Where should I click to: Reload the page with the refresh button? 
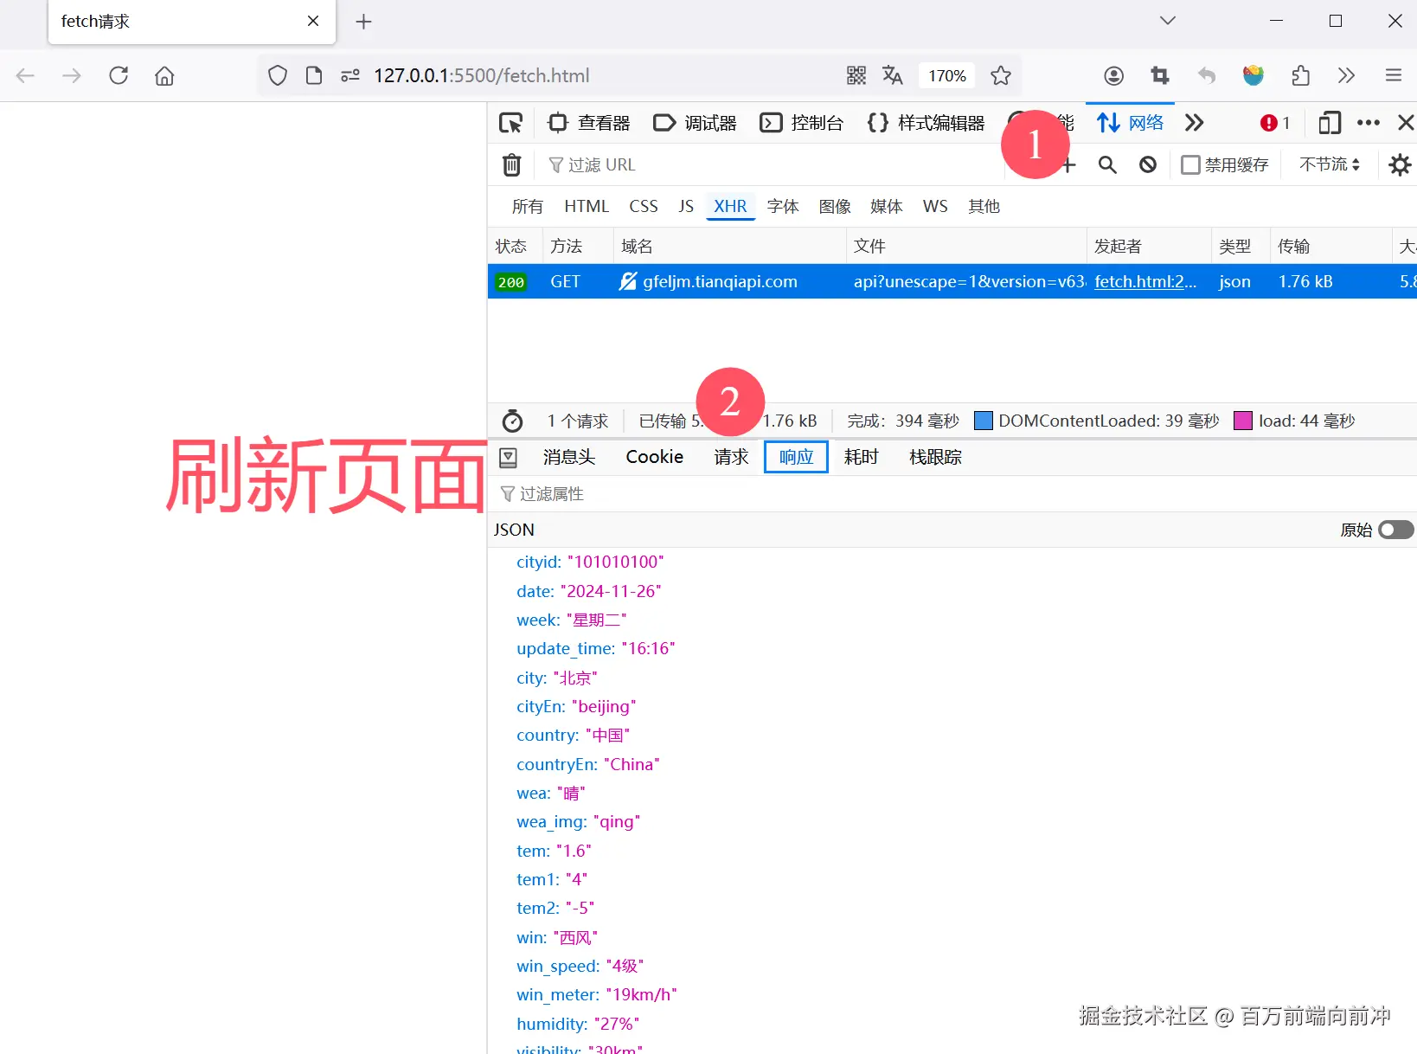[119, 75]
